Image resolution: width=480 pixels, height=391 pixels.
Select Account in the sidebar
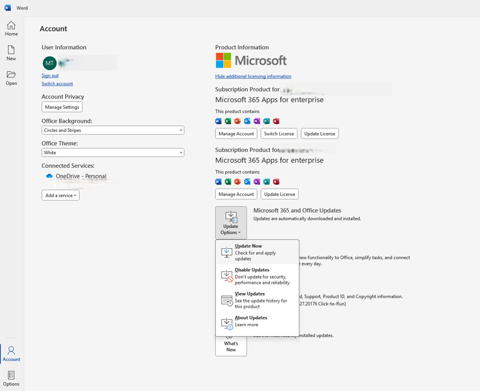[x=12, y=354]
